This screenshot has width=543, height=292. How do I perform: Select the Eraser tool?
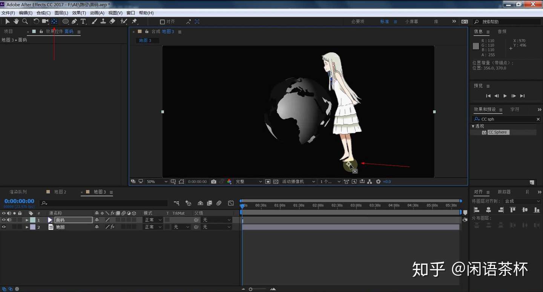point(112,21)
